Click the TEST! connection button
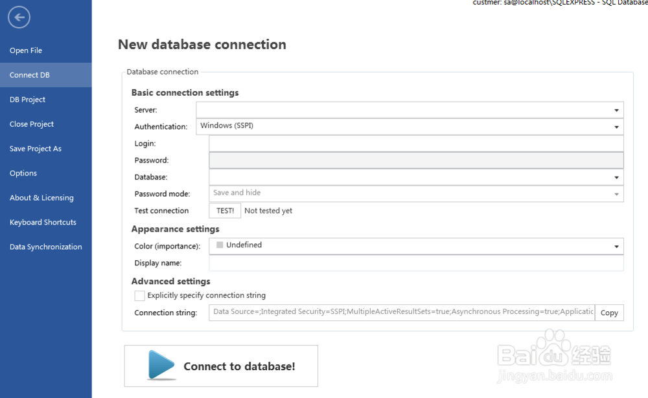Image resolution: width=648 pixels, height=398 pixels. tap(224, 210)
